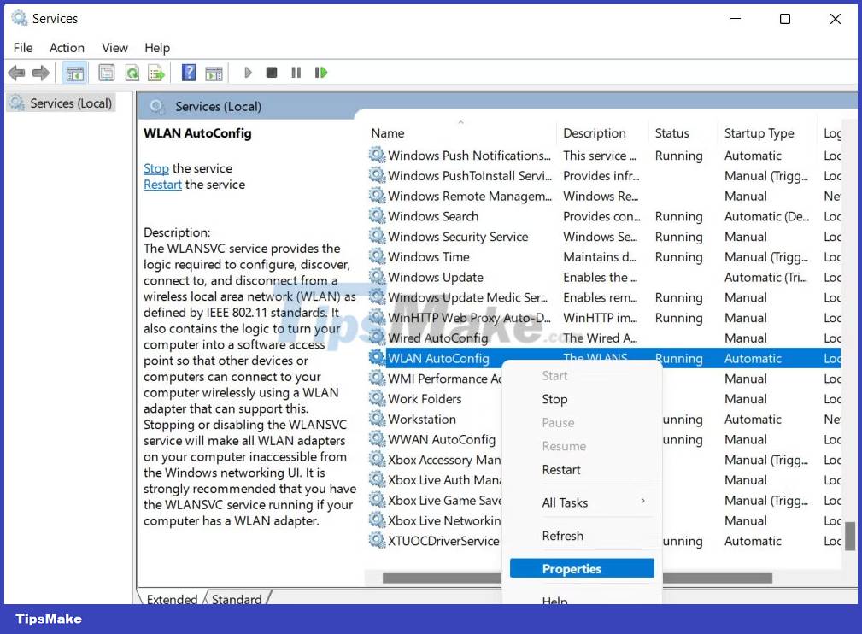Select the Xbox Live Networking row
The width and height of the screenshot is (862, 634).
[444, 520]
